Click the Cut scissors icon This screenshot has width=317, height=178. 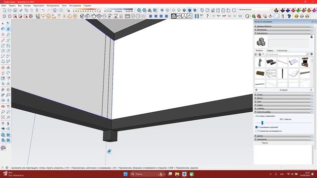[21, 10]
